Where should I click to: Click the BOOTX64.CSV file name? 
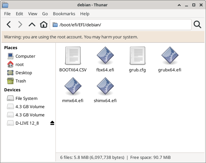point(73,70)
